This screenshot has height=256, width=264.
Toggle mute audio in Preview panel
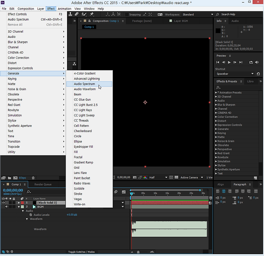pyautogui.click(x=257, y=62)
